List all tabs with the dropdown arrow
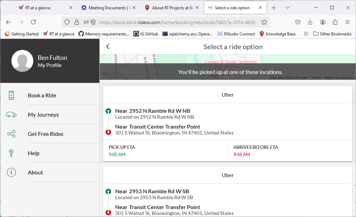This screenshot has height=217, width=356. click(x=288, y=8)
